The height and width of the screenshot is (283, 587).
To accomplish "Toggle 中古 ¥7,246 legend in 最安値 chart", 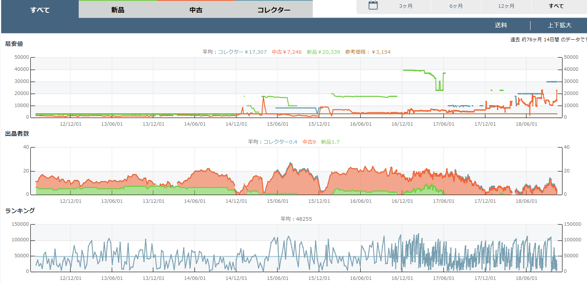I will tap(287, 52).
